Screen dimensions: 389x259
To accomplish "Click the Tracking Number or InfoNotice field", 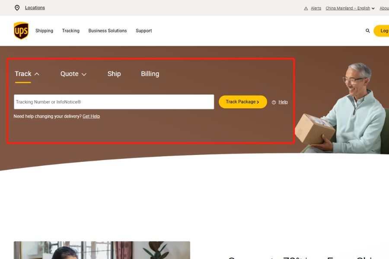I will pyautogui.click(x=114, y=102).
